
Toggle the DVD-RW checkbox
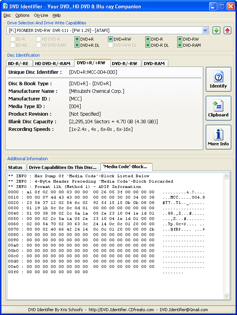[x=180, y=39]
